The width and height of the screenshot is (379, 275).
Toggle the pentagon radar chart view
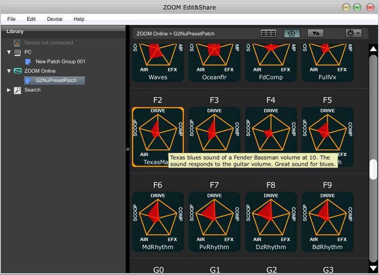292,33
